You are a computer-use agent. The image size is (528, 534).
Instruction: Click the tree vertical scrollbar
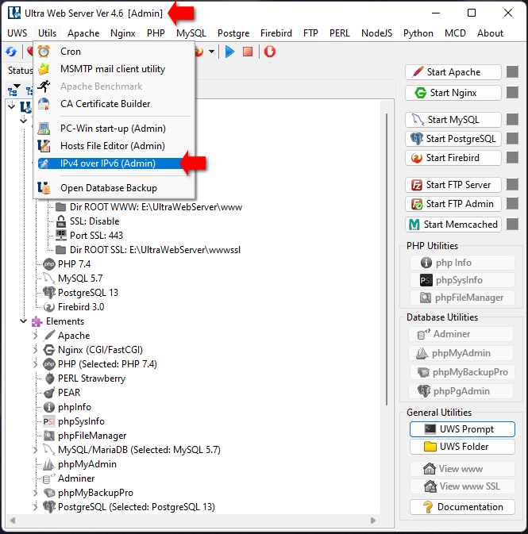[387, 259]
